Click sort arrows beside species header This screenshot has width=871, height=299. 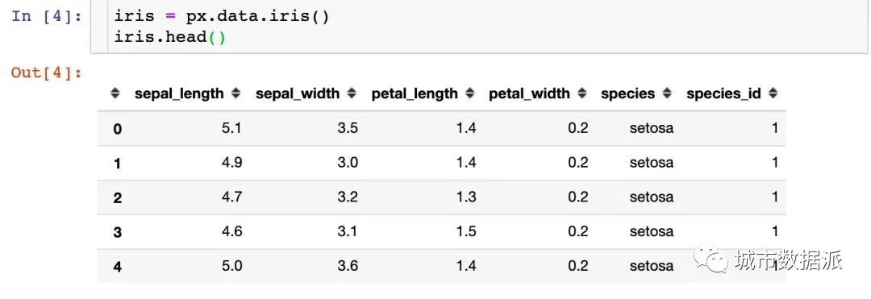(x=667, y=93)
